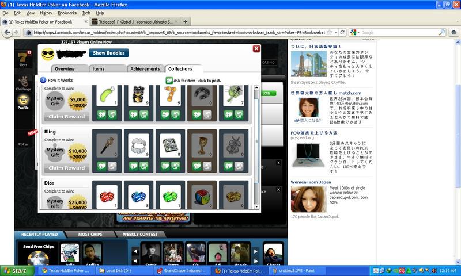Open Slots from the left sidebar
Screen dimensions: 461x276
point(23,59)
